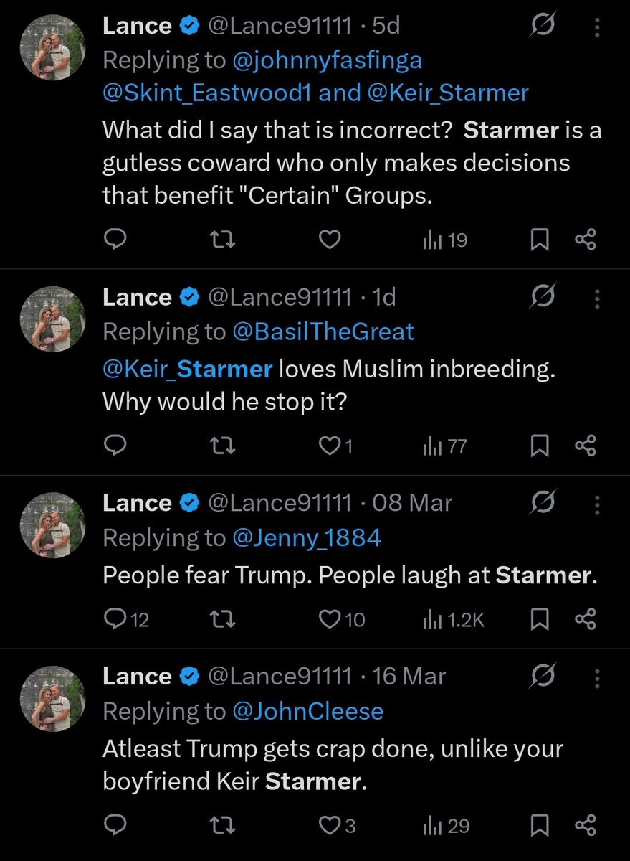This screenshot has width=630, height=861.
Task: Open the @johnnyfasfinga profile link
Action: coord(328,60)
